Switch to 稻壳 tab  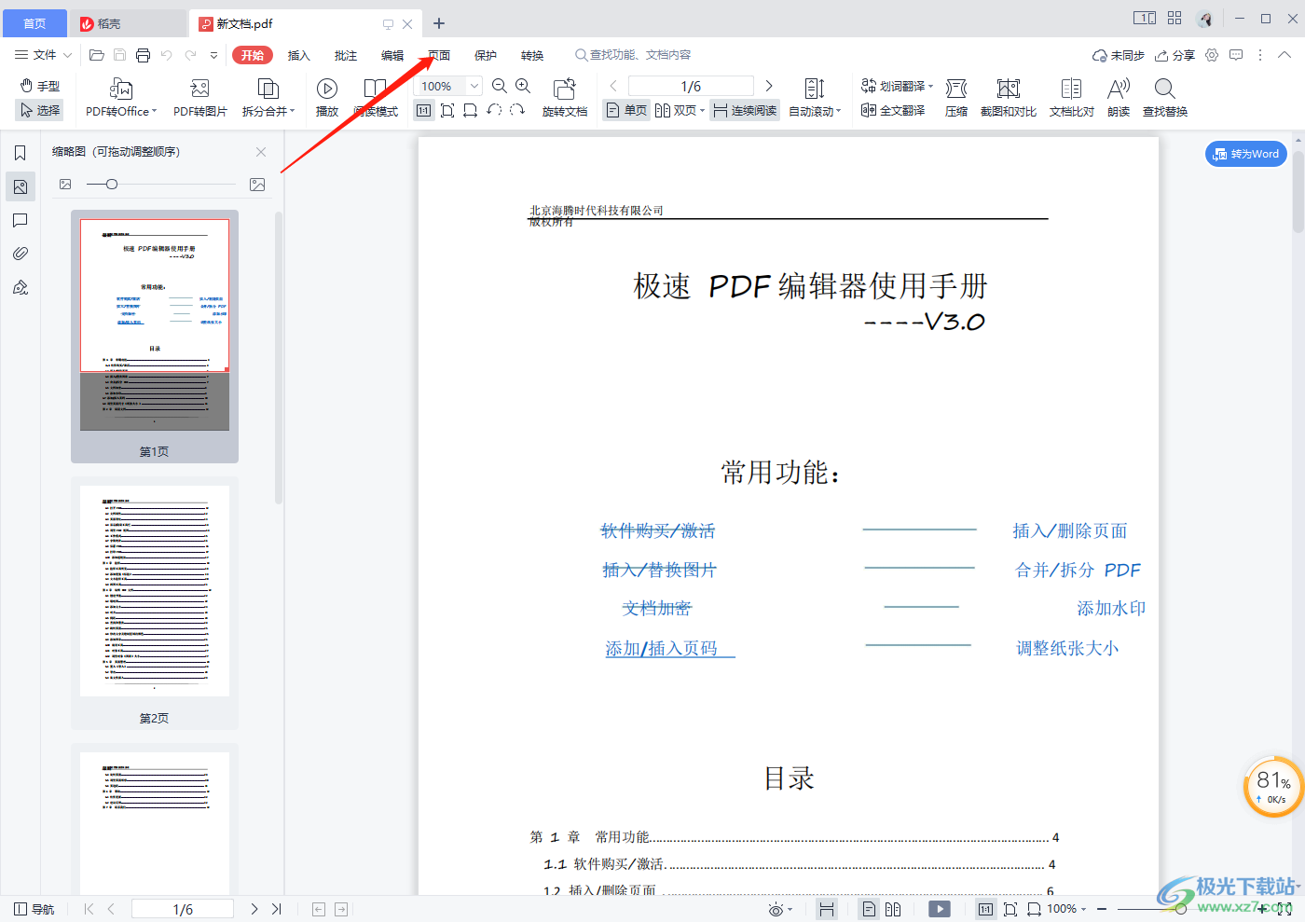click(x=129, y=23)
